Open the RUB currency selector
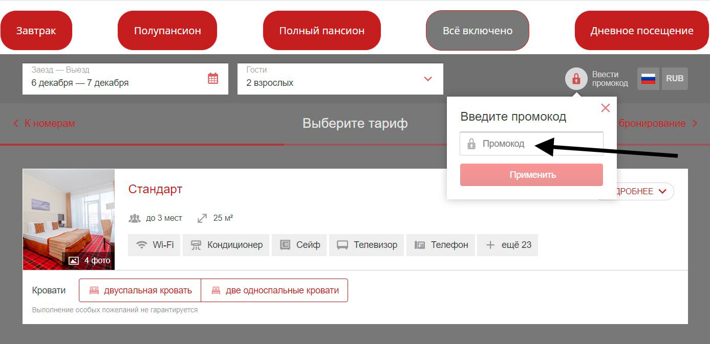The height and width of the screenshot is (344, 710). tap(675, 79)
